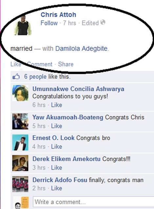Like Ernest O. Look's comment
The height and width of the screenshot is (209, 154).
point(57,147)
